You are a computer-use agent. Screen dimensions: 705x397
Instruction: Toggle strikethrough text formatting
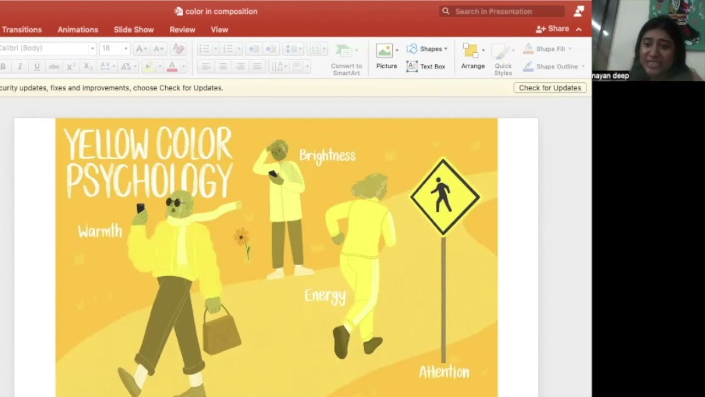coord(54,67)
